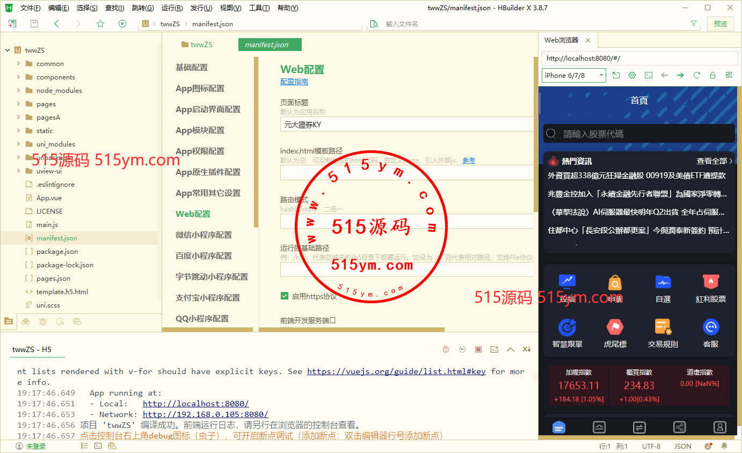Screen dimensions: 742x453
Task: Stop the running twwZS console process
Action: pos(478,349)
